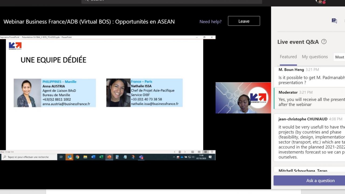Select PowerPoint icon on the shared taskbar
The width and height of the screenshot is (345, 194).
point(109,157)
